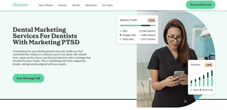Click the Returning legend label
Image resolution: width=227 pixels, height=110 pixels.
(x=207, y=90)
